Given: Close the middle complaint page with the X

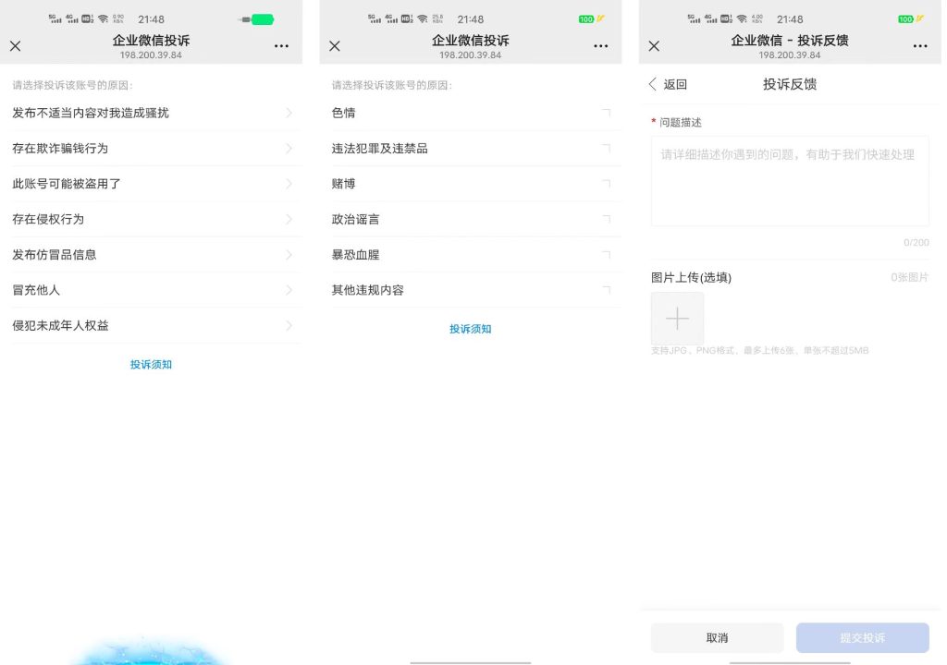Looking at the screenshot, I should (x=335, y=45).
